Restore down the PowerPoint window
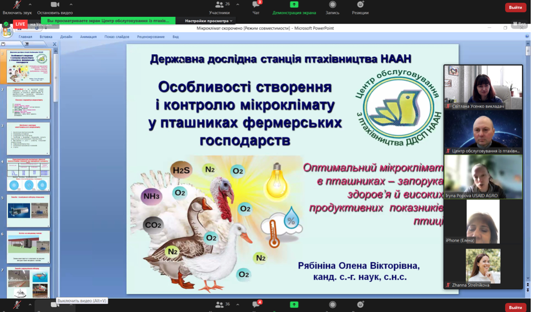This screenshot has height=312, width=547. tap(505, 28)
